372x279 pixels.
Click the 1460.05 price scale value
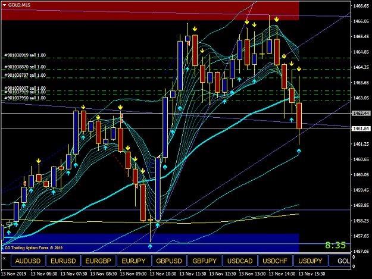click(x=361, y=175)
